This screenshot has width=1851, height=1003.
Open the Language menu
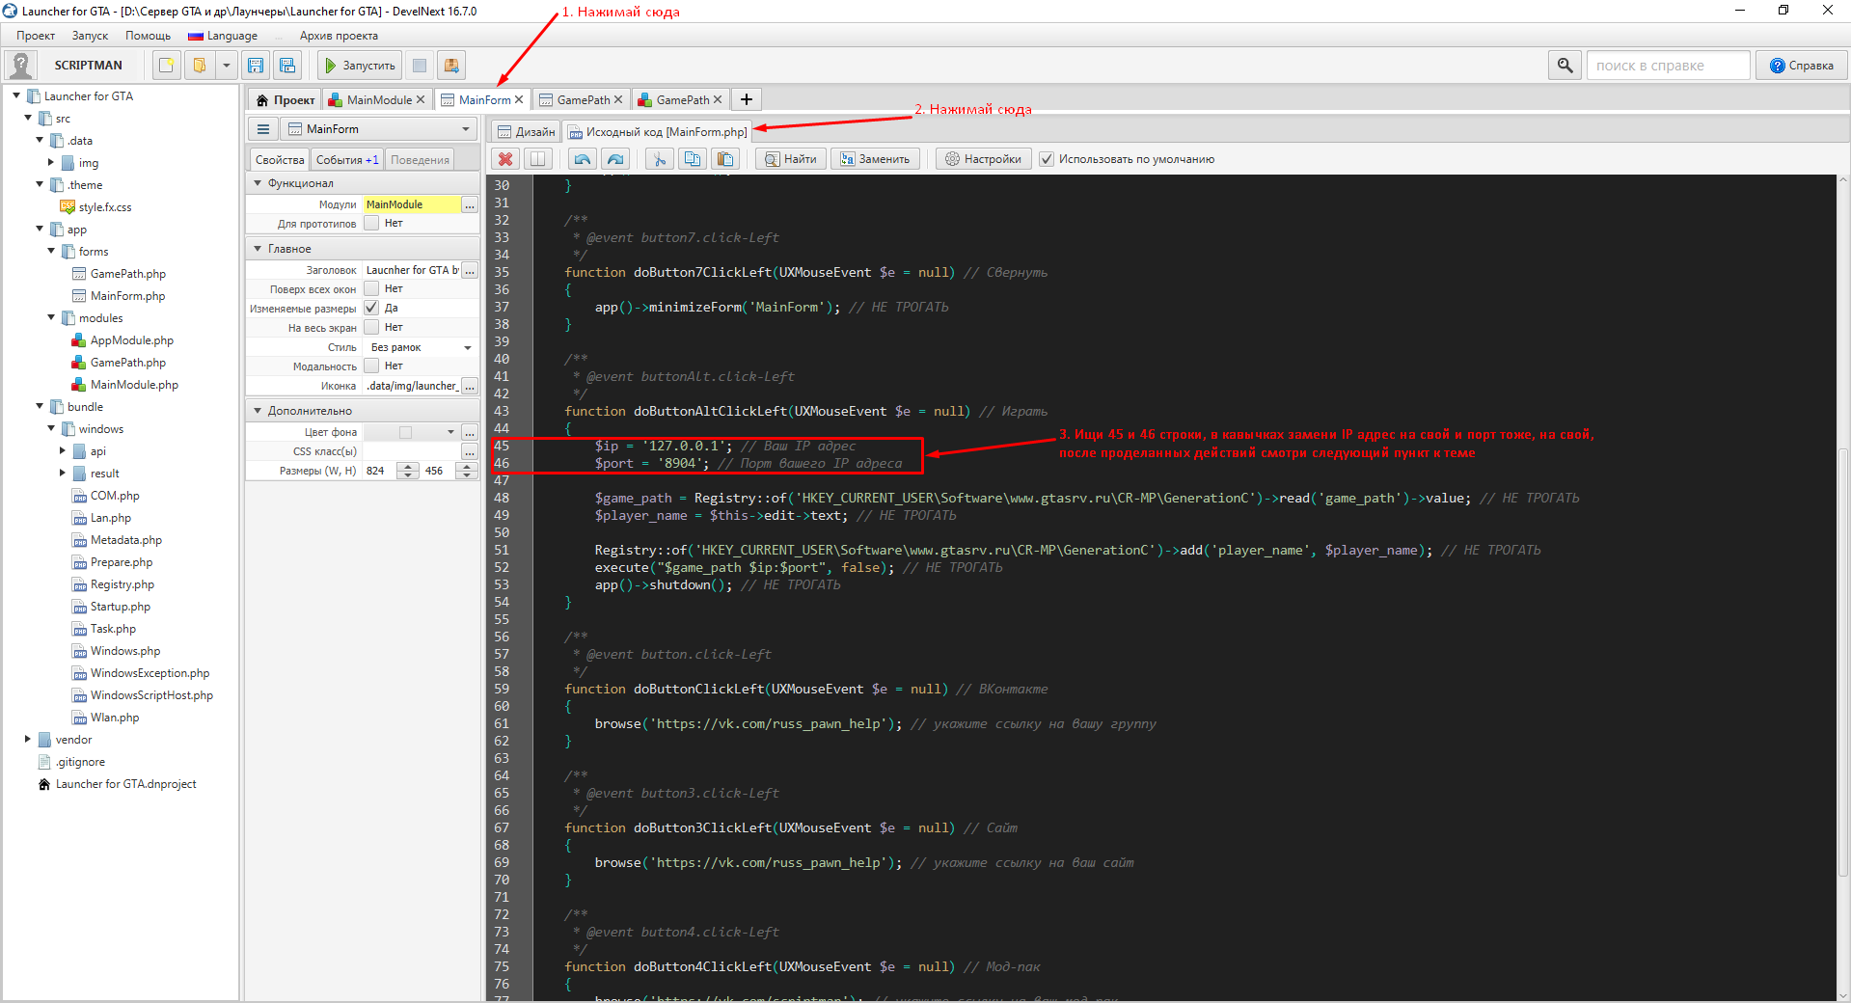point(223,36)
